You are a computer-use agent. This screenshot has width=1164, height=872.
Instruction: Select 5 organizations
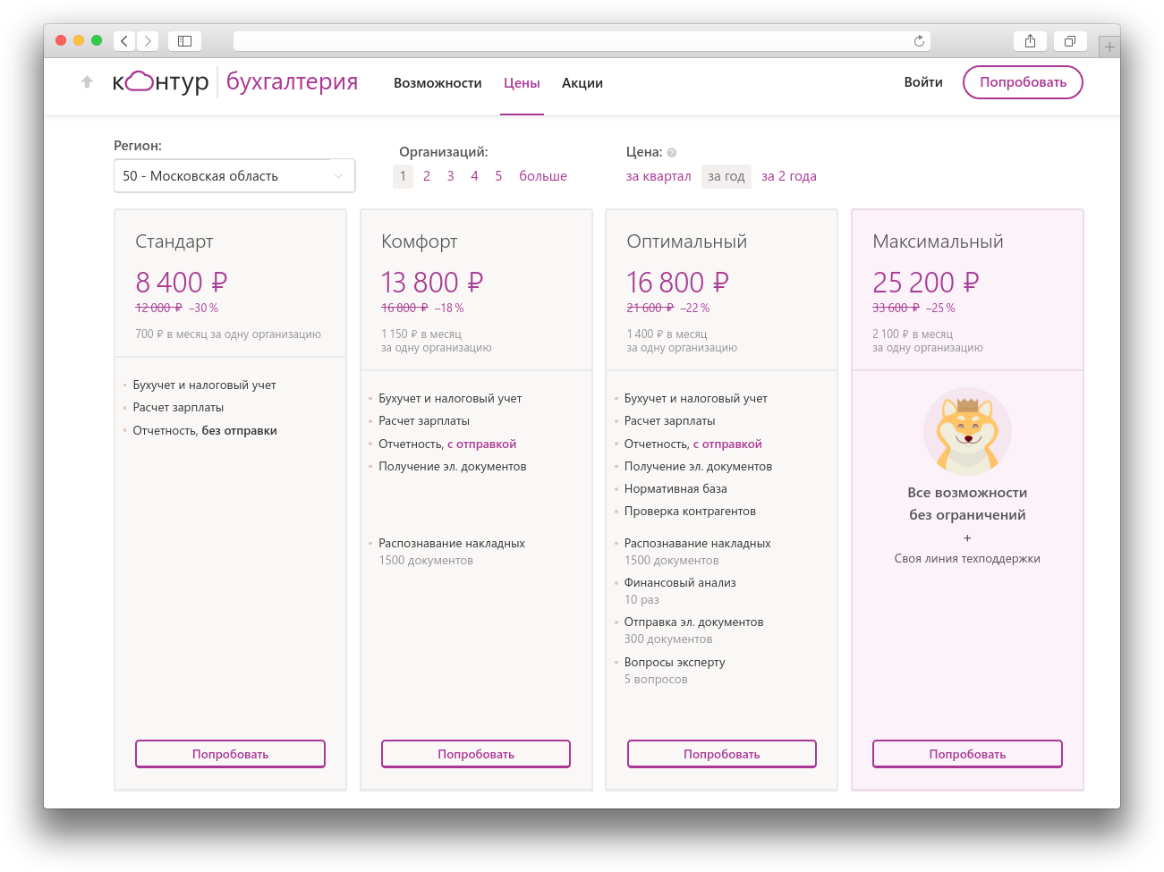[x=498, y=176]
